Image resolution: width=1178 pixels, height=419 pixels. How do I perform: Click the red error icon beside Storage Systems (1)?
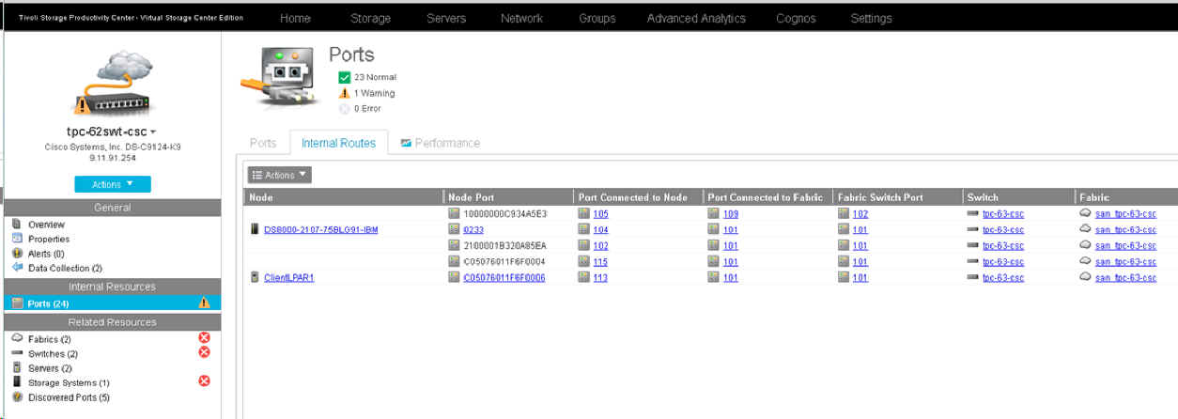pyautogui.click(x=204, y=381)
